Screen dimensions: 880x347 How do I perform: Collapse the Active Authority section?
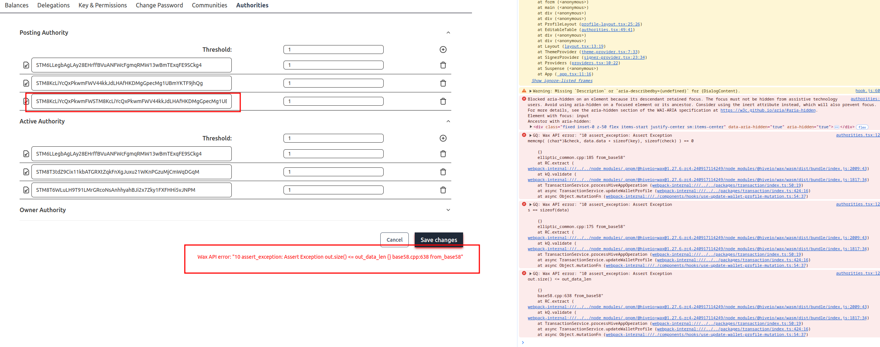[x=448, y=121]
